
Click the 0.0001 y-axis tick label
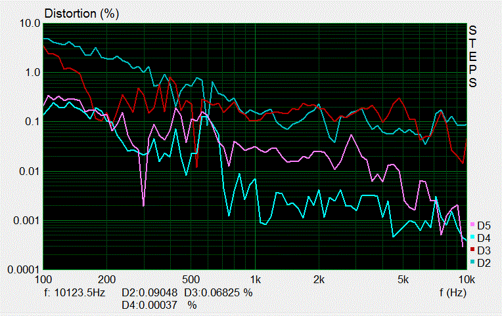pyautogui.click(x=24, y=270)
